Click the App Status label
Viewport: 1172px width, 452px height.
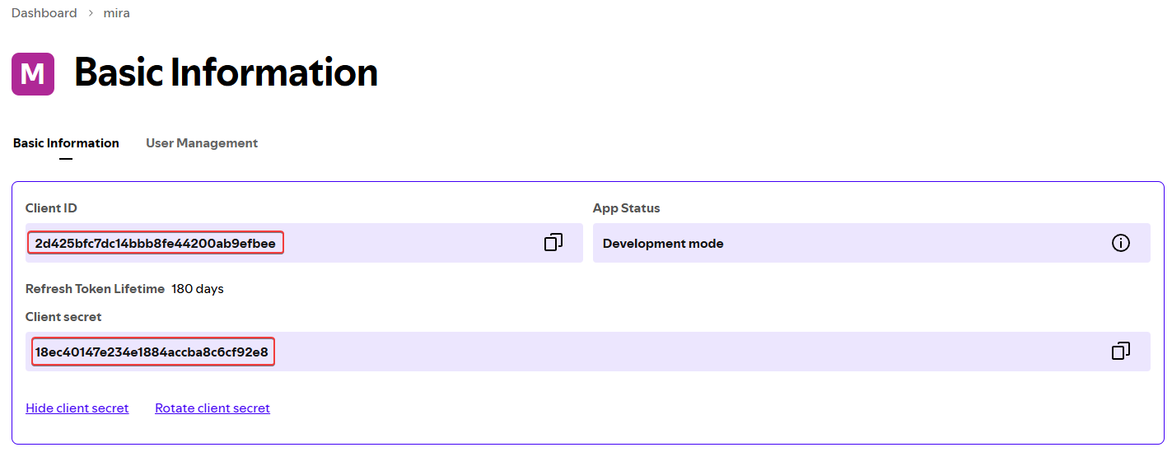[x=627, y=208]
